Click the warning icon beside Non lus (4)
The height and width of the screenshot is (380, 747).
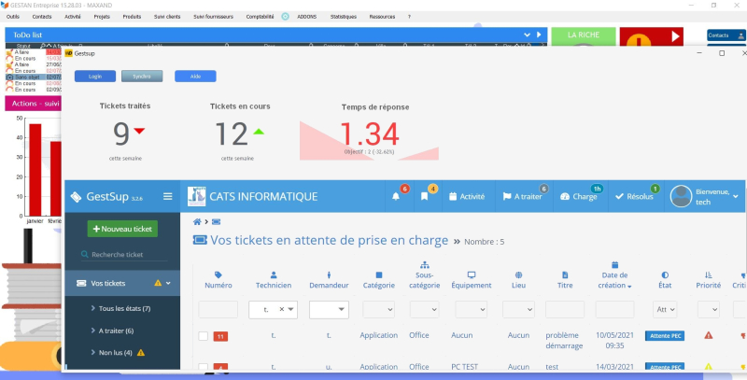click(x=141, y=353)
